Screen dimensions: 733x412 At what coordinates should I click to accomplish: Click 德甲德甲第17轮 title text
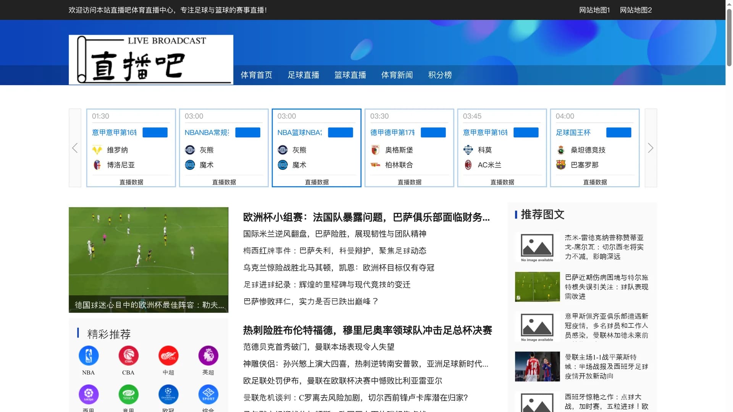(x=392, y=132)
